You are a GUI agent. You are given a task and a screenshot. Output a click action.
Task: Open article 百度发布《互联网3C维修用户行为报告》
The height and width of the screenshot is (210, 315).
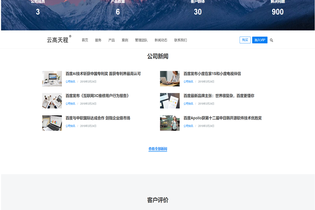click(x=98, y=96)
